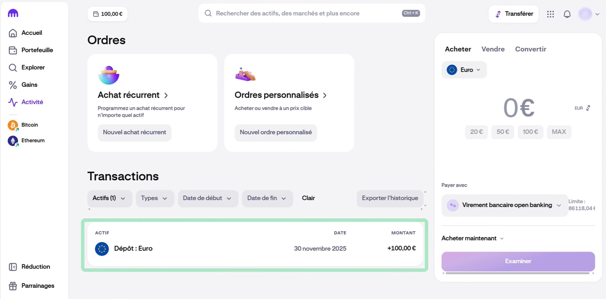
Task: Open notifications bell icon
Action: (x=567, y=14)
